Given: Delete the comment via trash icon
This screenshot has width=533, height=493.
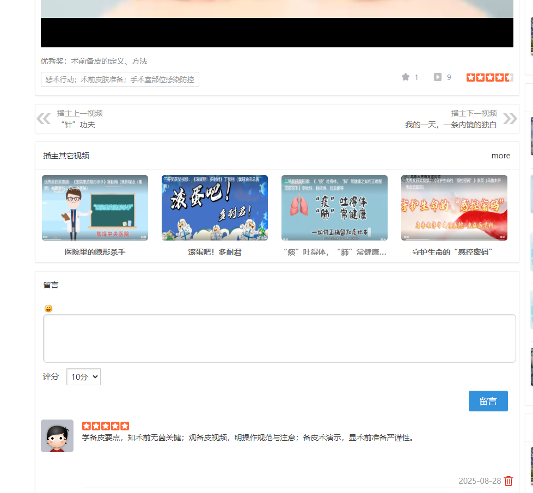Looking at the screenshot, I should point(509,481).
